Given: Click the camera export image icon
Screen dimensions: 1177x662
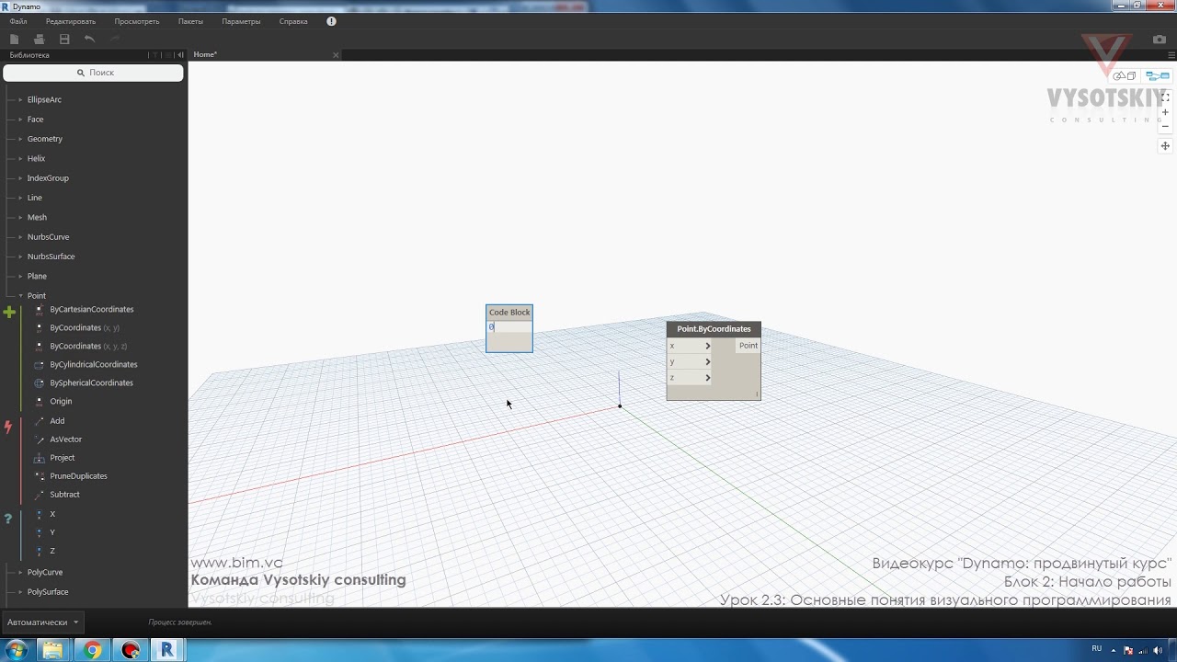Looking at the screenshot, I should (x=1160, y=40).
